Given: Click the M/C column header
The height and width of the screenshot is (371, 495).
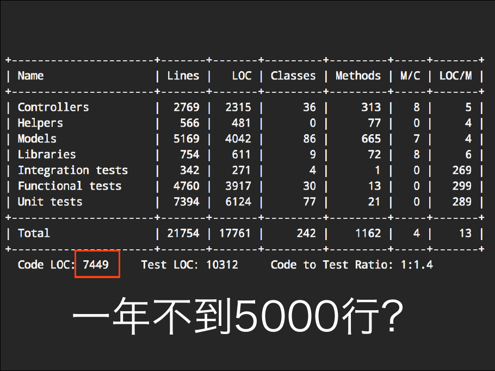Looking at the screenshot, I should pos(410,76).
